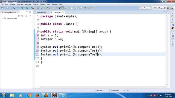The image size is (175, 98).
Task: Click the New file wizard toolbar icon
Action: pyautogui.click(x=2, y=8)
